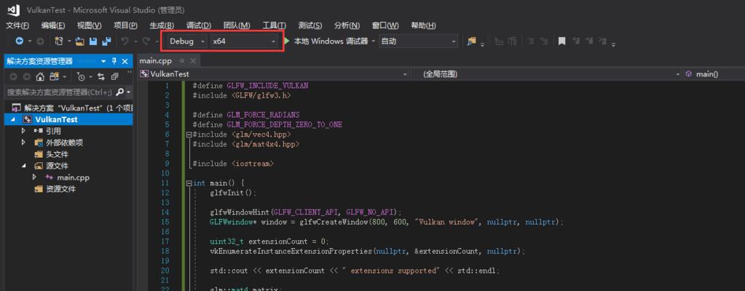Save the current file with Save icon
This screenshot has height=291, width=745.
tap(93, 41)
